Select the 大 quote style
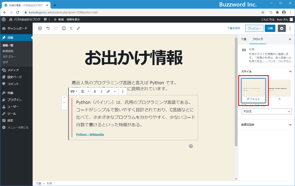 [280, 91]
